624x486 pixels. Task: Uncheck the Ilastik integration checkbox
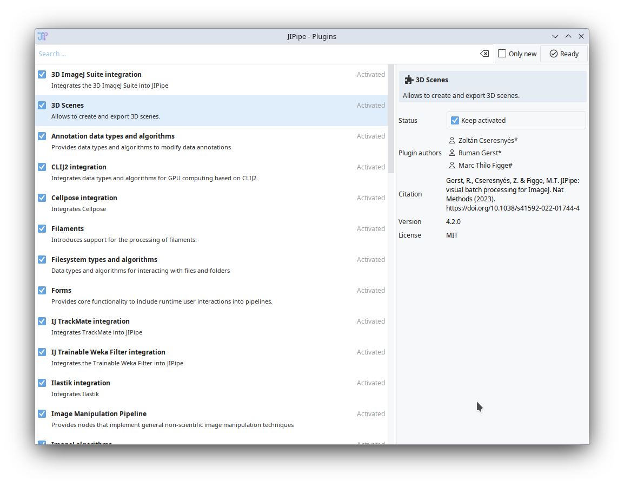(42, 383)
